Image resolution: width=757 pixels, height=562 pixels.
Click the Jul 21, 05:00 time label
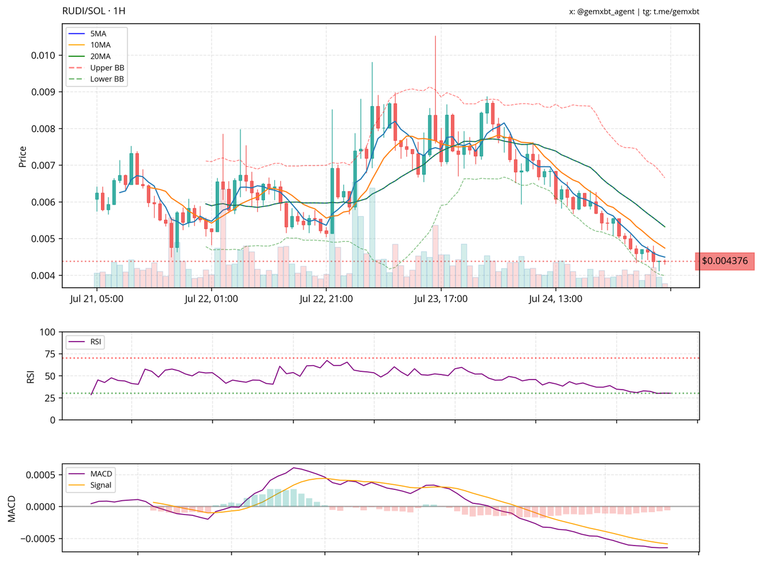(x=97, y=299)
